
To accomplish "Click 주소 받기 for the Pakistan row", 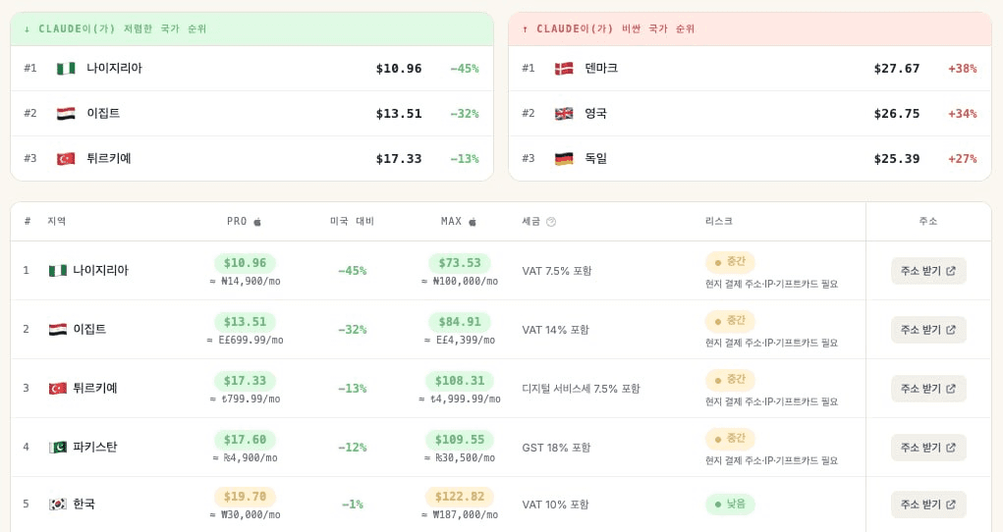I will [x=928, y=448].
